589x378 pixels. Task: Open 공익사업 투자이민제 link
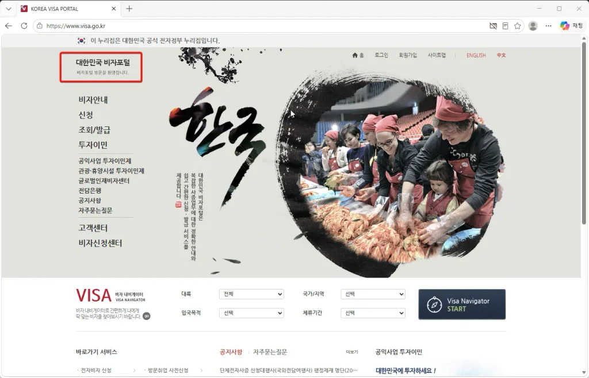point(105,161)
